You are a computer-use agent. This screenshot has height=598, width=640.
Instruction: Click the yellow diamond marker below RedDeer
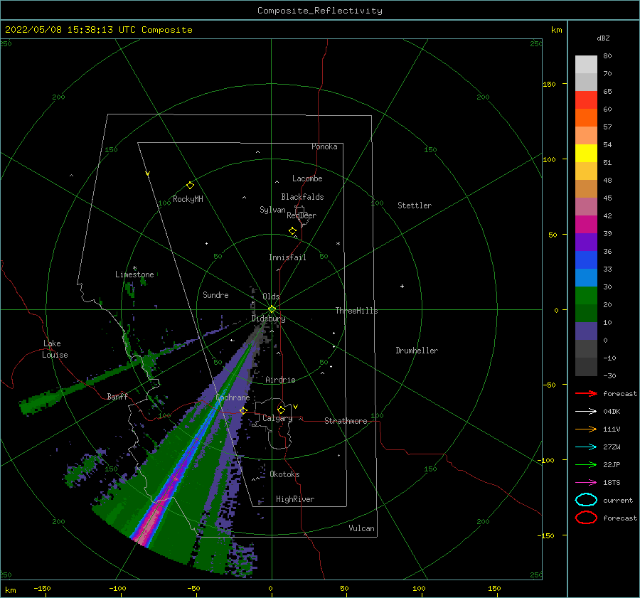293,231
